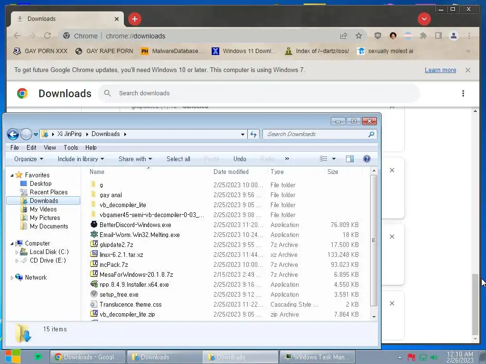
Task: Click Select all in Explorer toolbar
Action: click(x=178, y=159)
